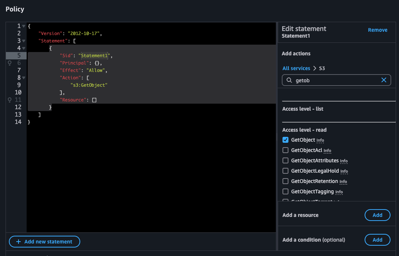Screen dimensions: 399x256
Task: Click the S3 breadcrumb label
Action: (x=322, y=68)
